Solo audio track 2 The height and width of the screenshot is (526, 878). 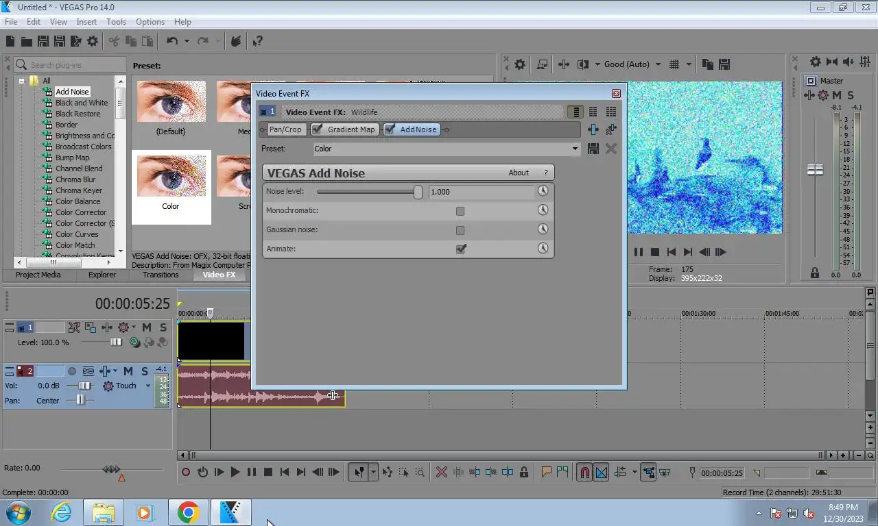pos(145,371)
